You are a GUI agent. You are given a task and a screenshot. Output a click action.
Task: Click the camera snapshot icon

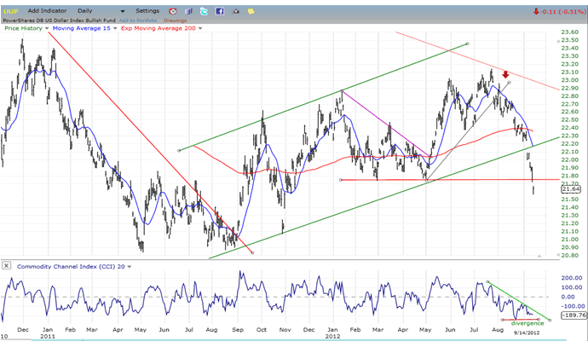(235, 11)
